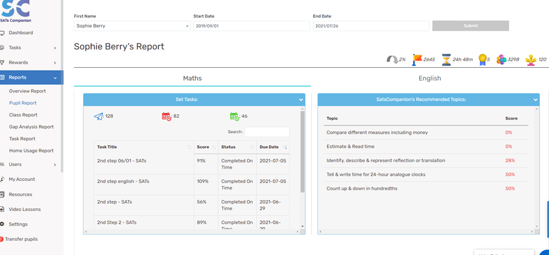Click Set Tasks horizontal scrollbar track
The width and height of the screenshot is (549, 255).
point(192,231)
